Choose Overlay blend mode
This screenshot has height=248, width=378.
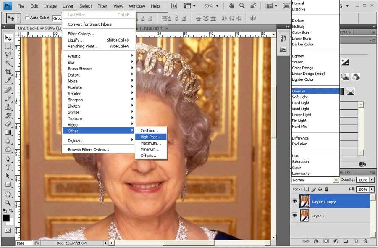tap(315, 91)
